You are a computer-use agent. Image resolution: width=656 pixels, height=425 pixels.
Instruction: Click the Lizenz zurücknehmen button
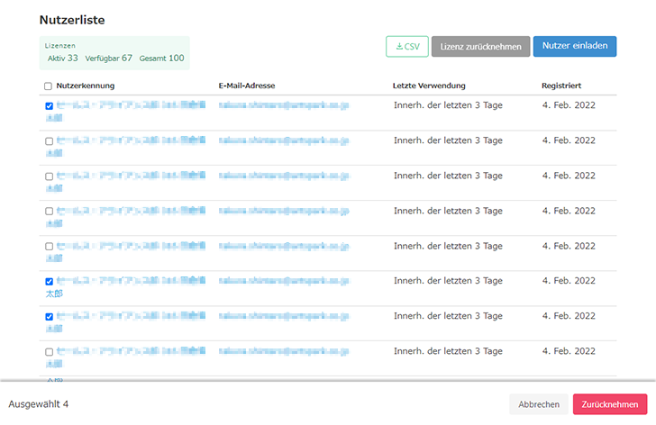[x=480, y=47]
